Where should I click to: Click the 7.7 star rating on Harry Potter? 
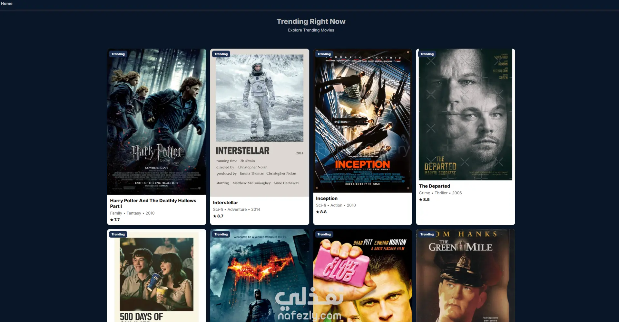115,220
